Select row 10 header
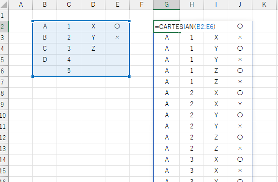This screenshot has height=182, width=278. point(4,115)
